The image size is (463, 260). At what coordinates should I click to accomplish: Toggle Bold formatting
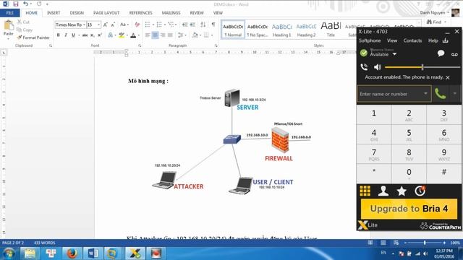(x=58, y=35)
